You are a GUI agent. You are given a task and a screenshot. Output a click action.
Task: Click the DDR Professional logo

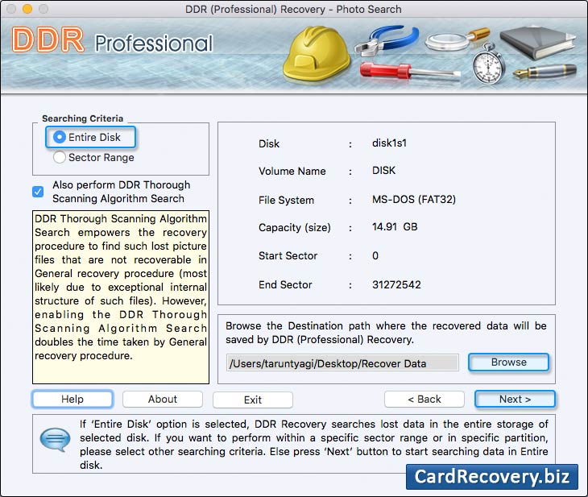tap(113, 40)
